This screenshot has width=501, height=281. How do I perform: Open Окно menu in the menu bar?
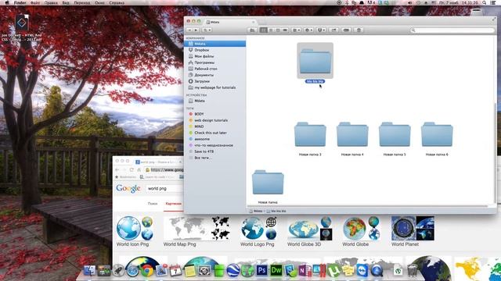99,2
